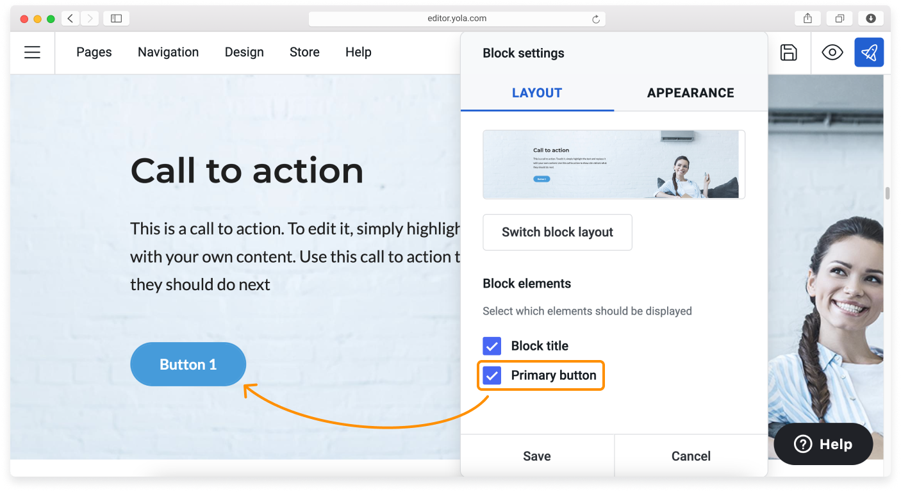Open the Design menu

point(244,53)
